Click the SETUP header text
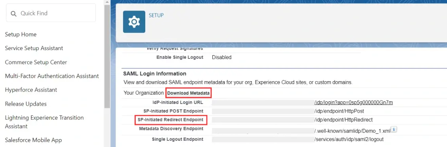This screenshot has width=447, height=147. pos(156,15)
